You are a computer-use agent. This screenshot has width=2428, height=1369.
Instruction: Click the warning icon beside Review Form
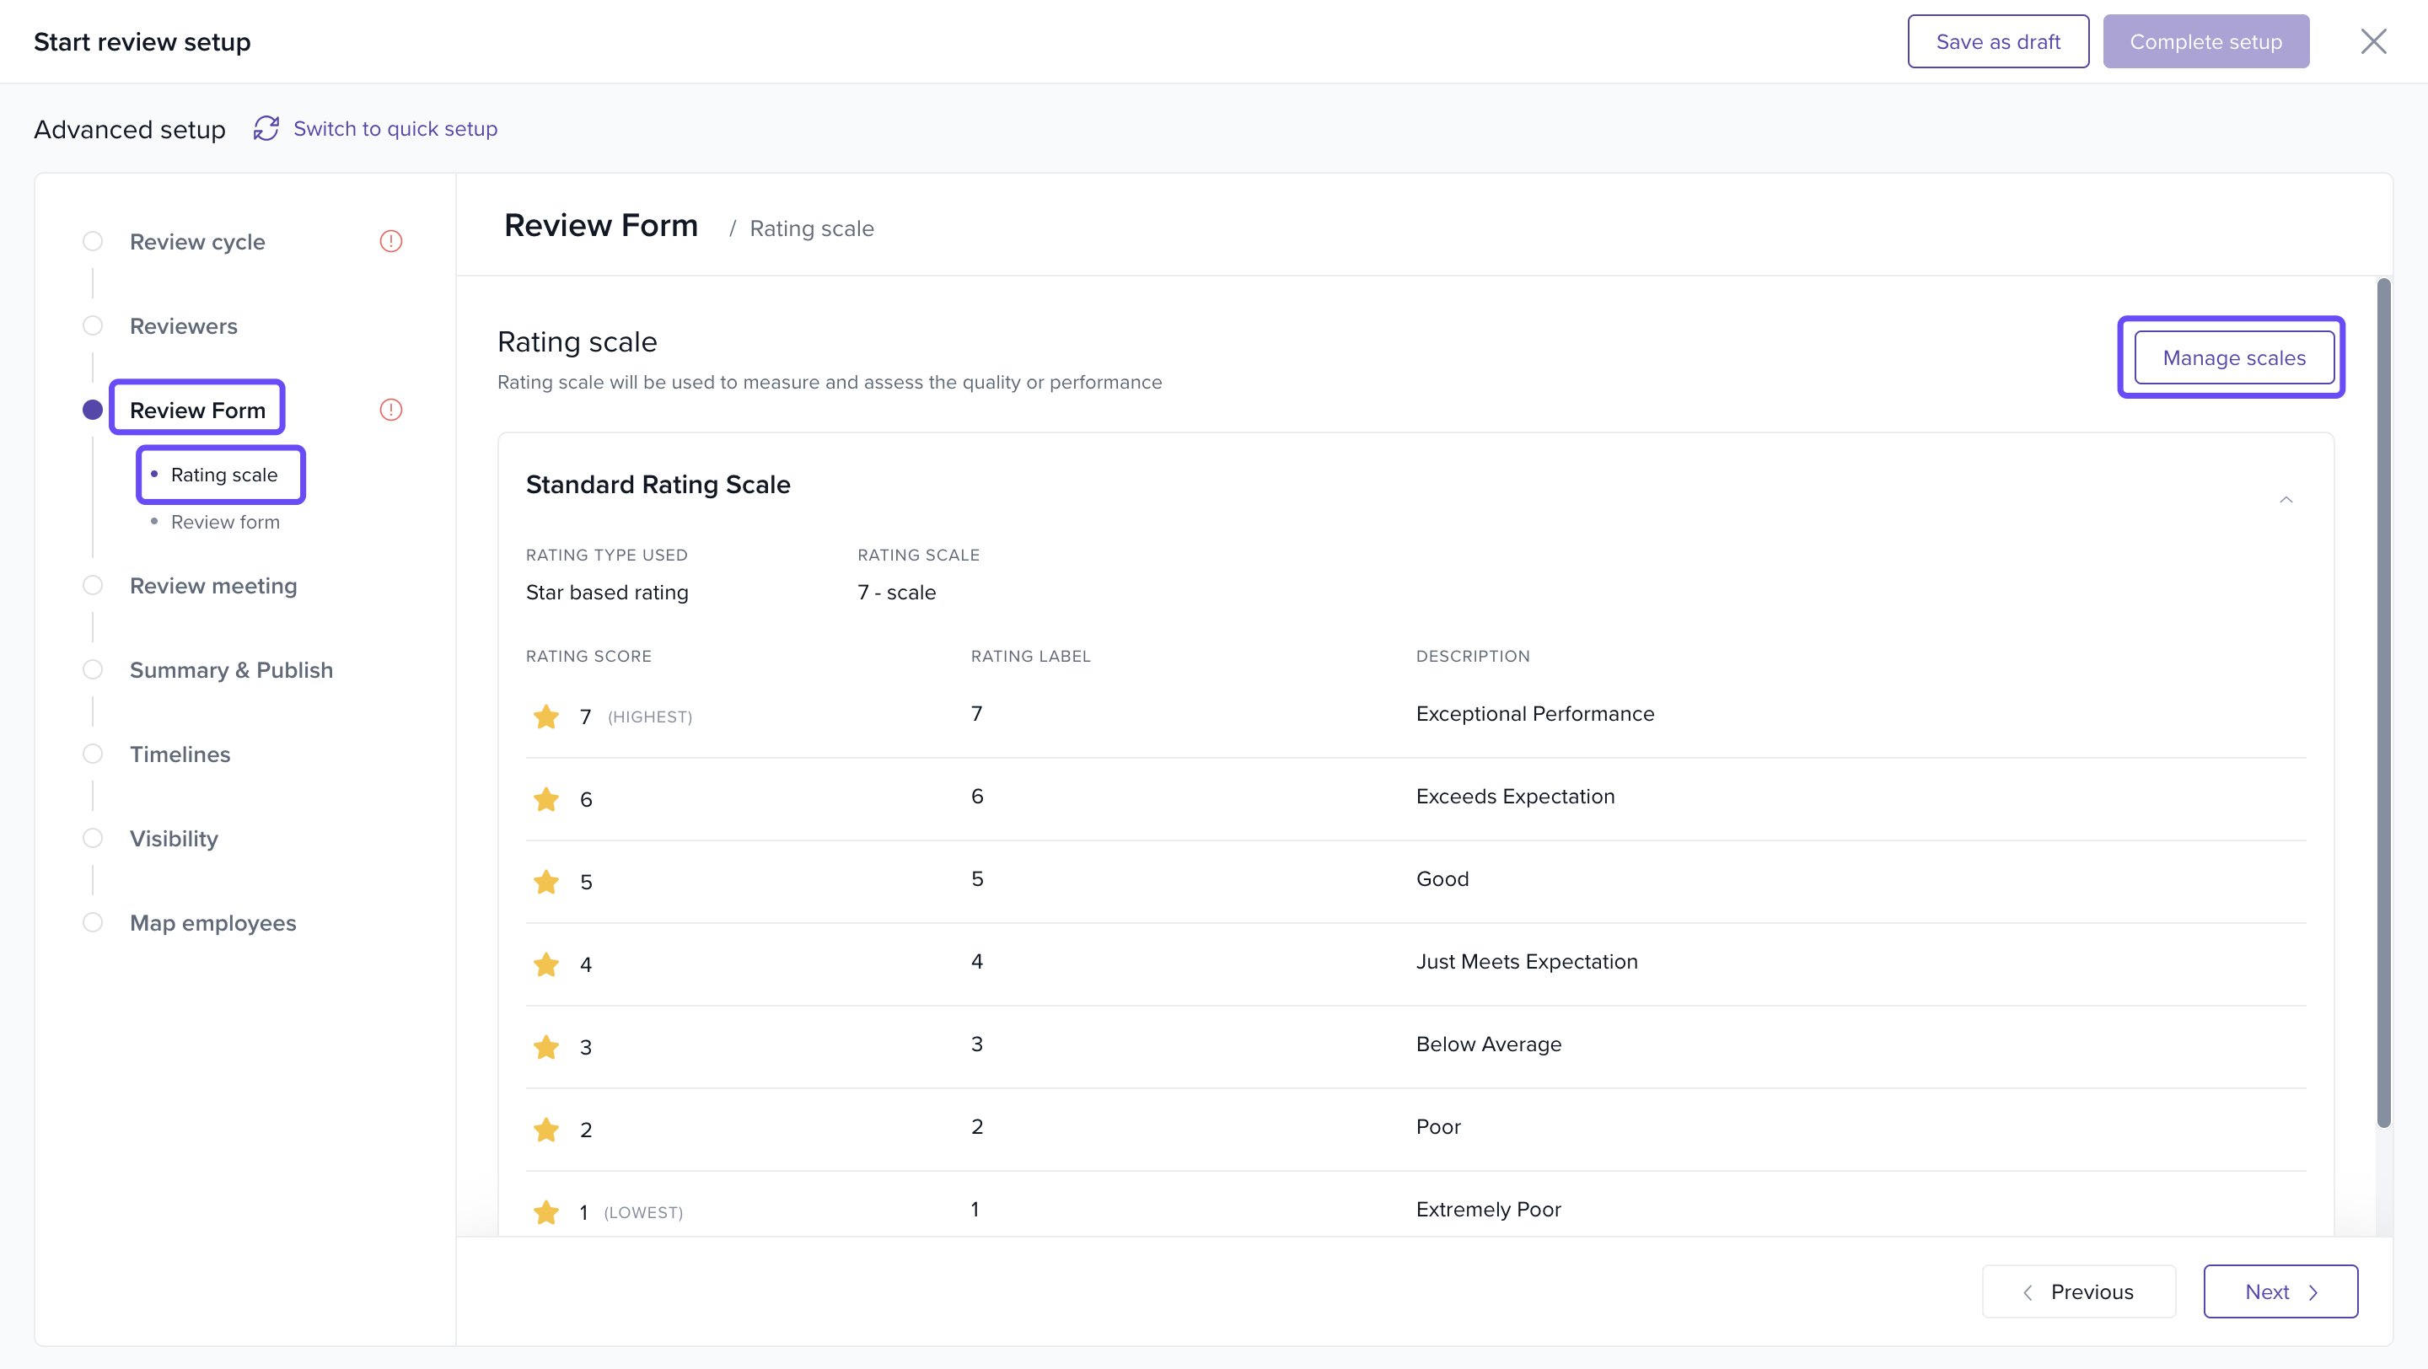(x=391, y=410)
